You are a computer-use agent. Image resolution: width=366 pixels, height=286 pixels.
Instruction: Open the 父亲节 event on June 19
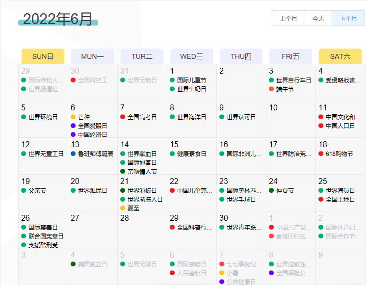(x=34, y=190)
